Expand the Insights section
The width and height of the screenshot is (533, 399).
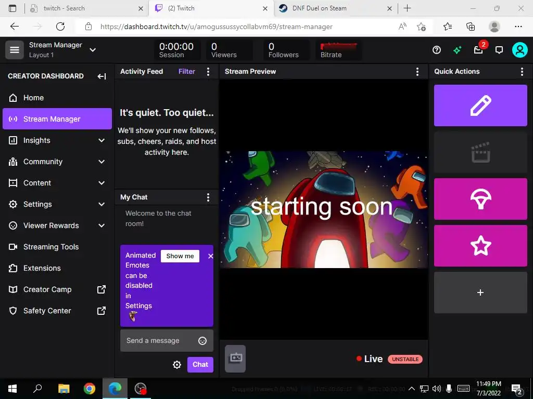57,140
